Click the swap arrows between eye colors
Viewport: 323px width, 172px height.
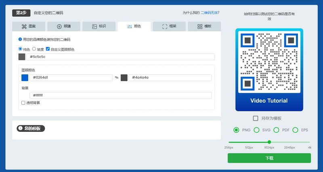coord(117,78)
